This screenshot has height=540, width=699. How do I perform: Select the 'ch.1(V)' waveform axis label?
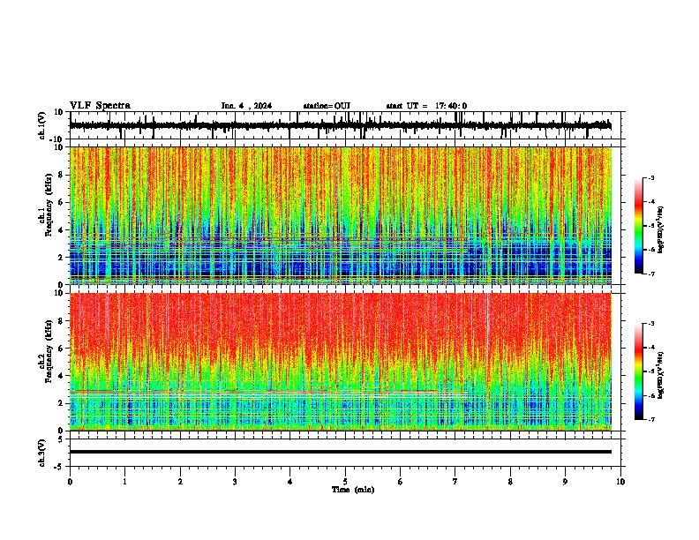click(x=42, y=125)
